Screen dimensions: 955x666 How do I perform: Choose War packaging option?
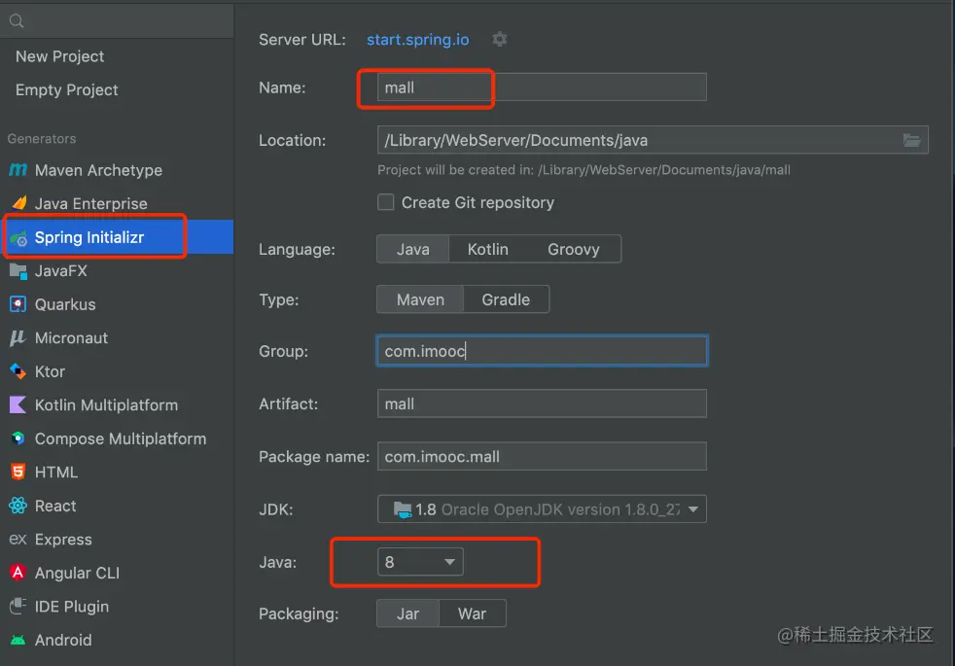coord(472,613)
